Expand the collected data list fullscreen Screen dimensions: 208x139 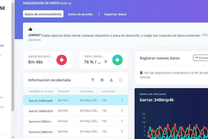(x=121, y=80)
